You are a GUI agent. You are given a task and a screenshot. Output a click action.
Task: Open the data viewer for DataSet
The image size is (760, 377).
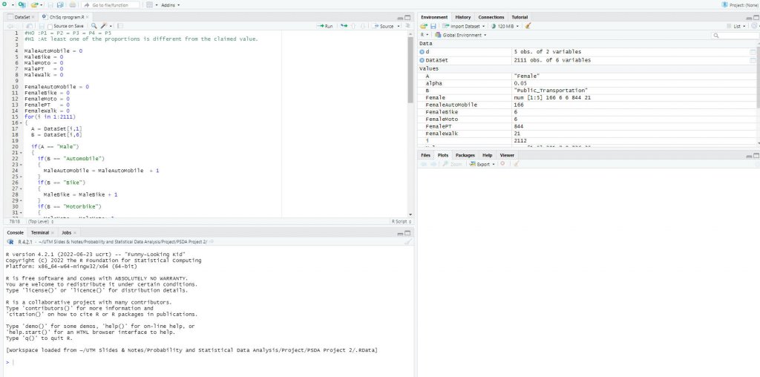click(753, 60)
